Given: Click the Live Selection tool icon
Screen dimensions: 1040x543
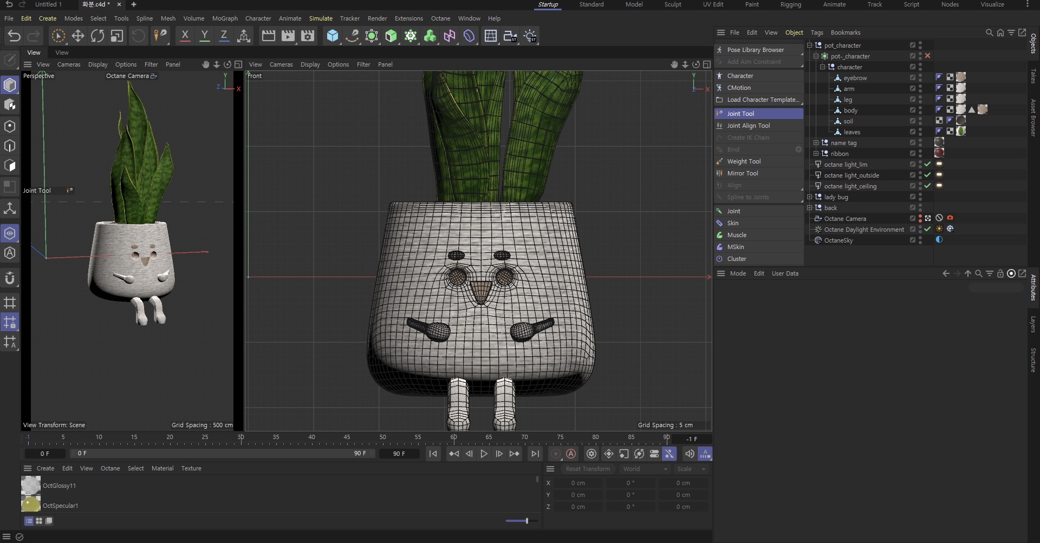Looking at the screenshot, I should (58, 36).
